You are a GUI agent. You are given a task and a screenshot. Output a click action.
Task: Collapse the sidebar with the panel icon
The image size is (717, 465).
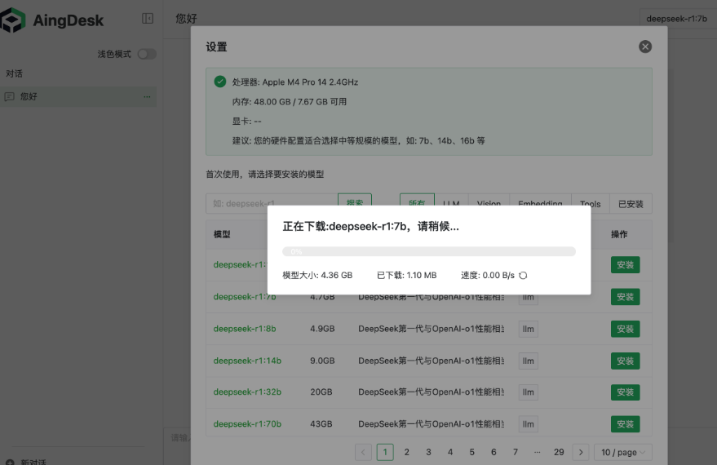click(148, 18)
